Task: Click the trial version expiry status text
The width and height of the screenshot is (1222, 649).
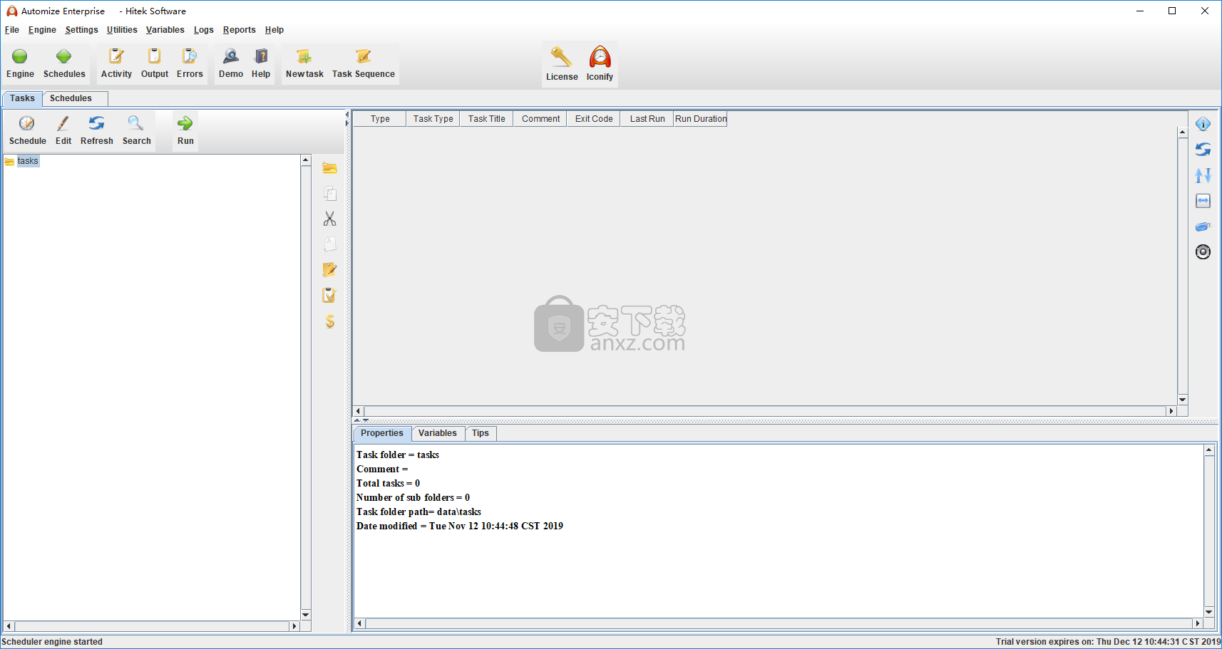Action: (x=1108, y=642)
